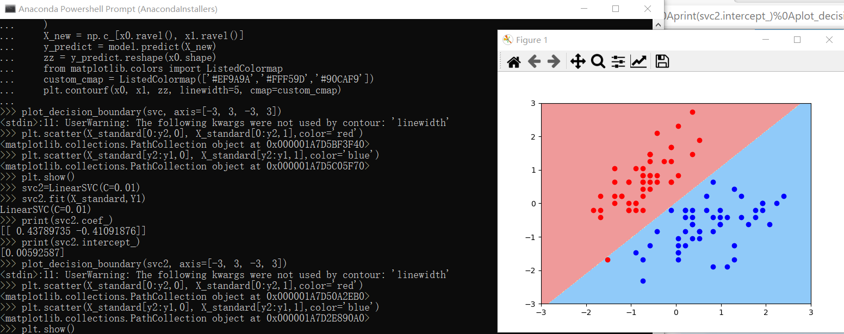Viewport: 844px width, 334px height.
Task: Maximize the Figure 1 window
Action: [797, 40]
